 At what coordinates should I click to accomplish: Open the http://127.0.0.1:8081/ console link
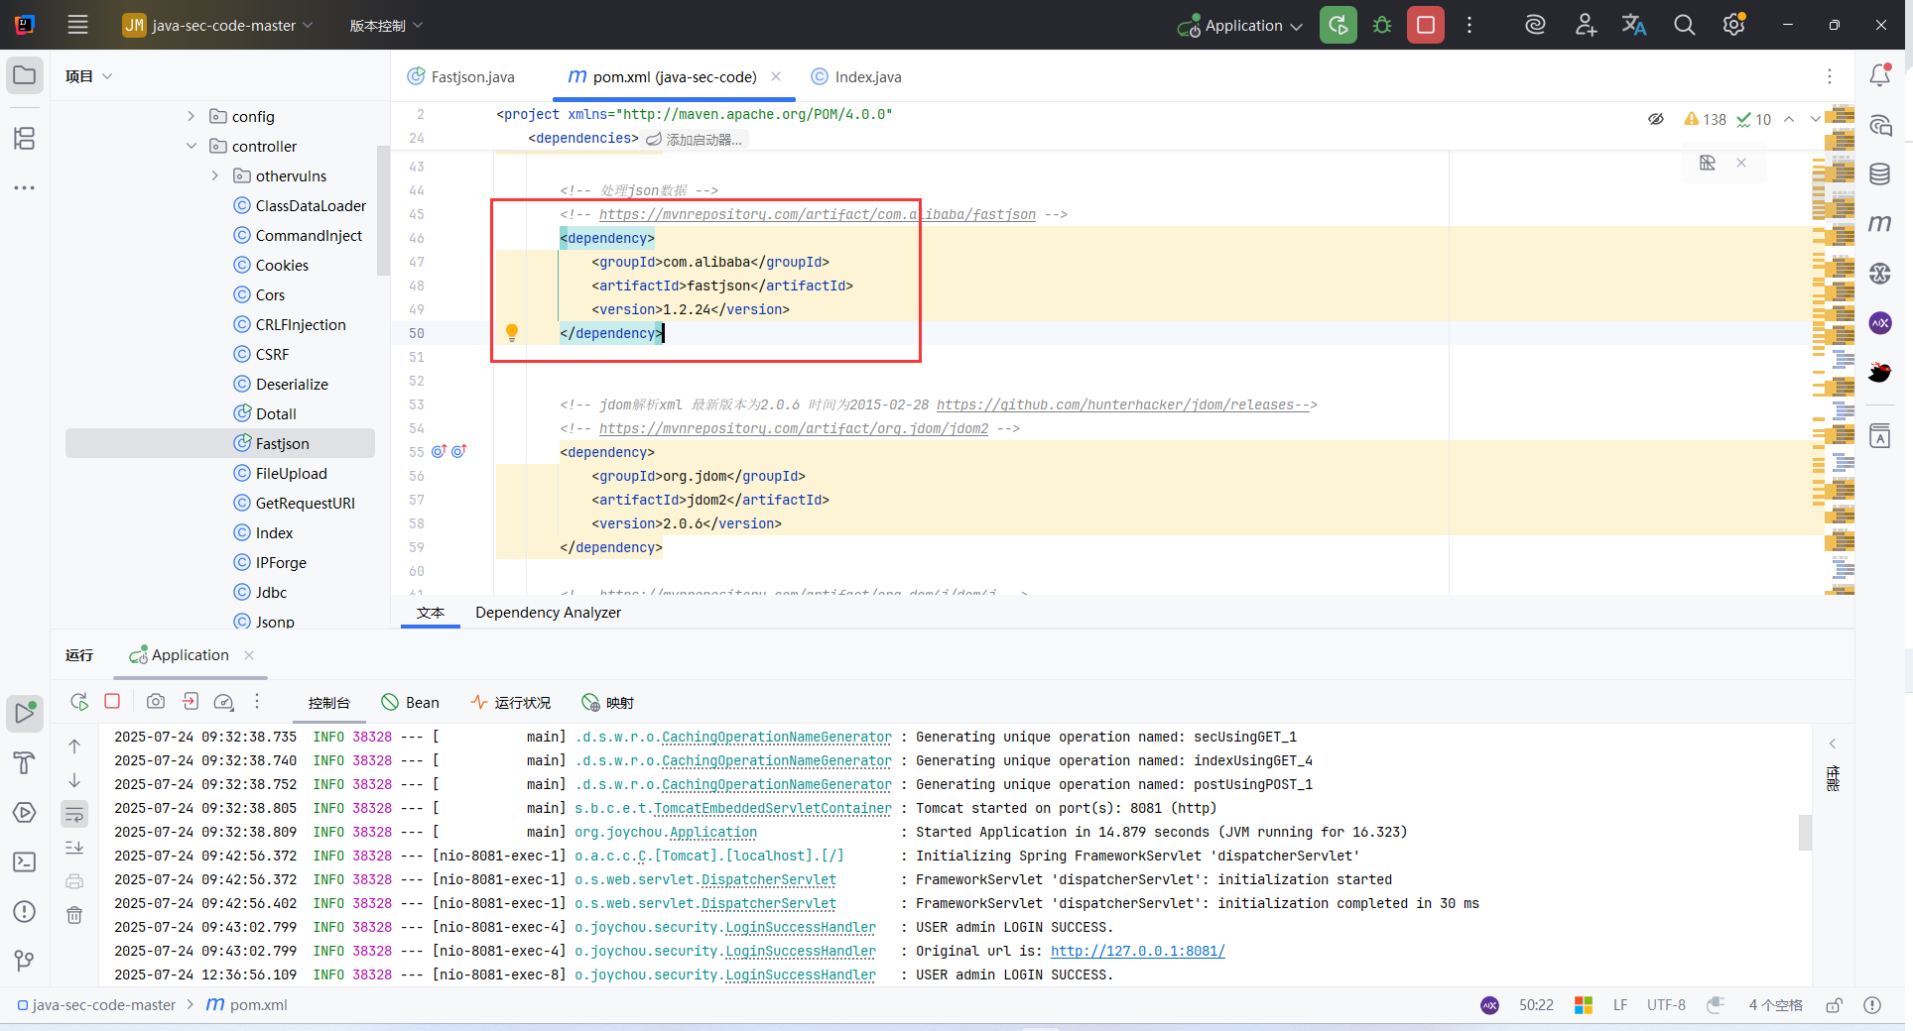(1138, 951)
